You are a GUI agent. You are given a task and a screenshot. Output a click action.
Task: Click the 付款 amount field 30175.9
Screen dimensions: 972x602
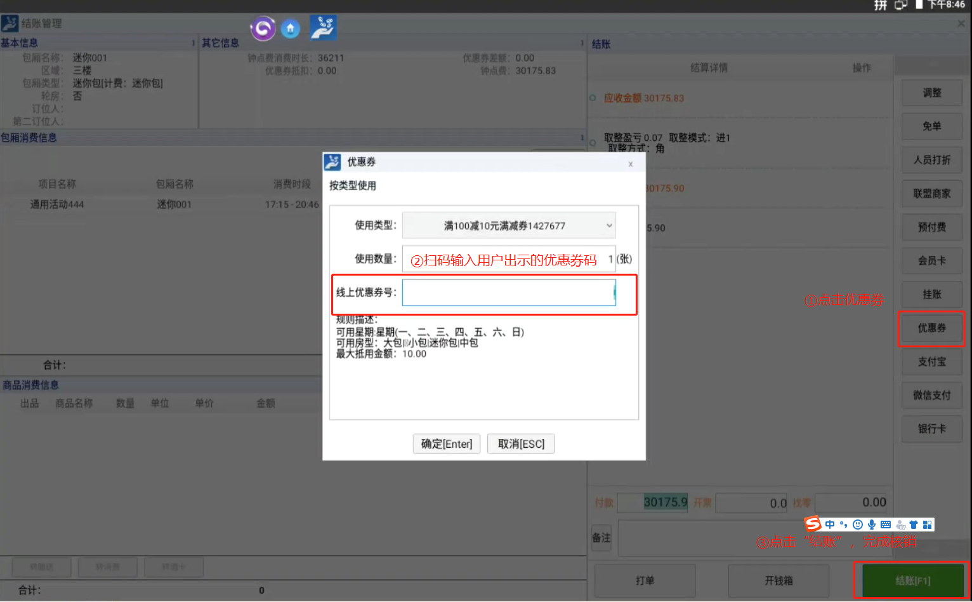653,502
